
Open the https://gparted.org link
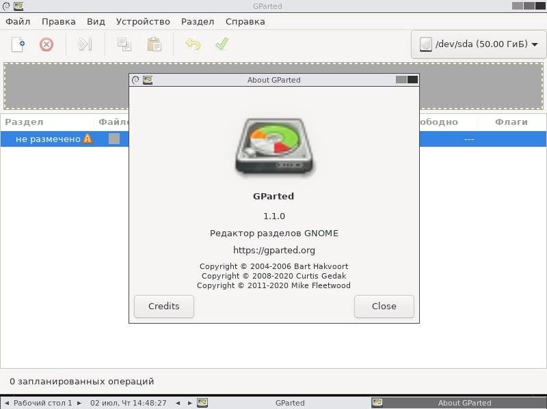pyautogui.click(x=274, y=250)
